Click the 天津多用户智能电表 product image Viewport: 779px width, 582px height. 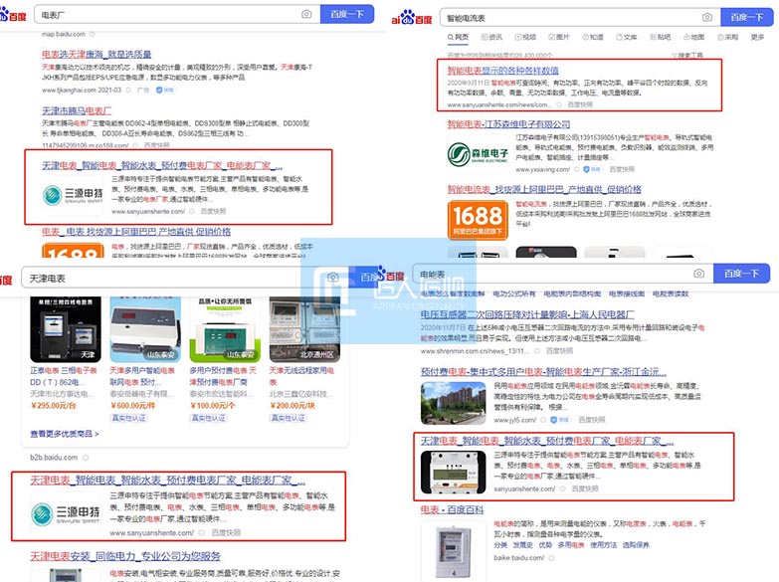point(145,329)
